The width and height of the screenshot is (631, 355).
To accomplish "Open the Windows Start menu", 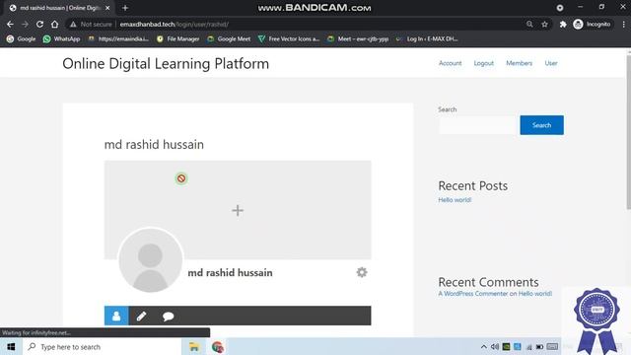I will (x=11, y=346).
